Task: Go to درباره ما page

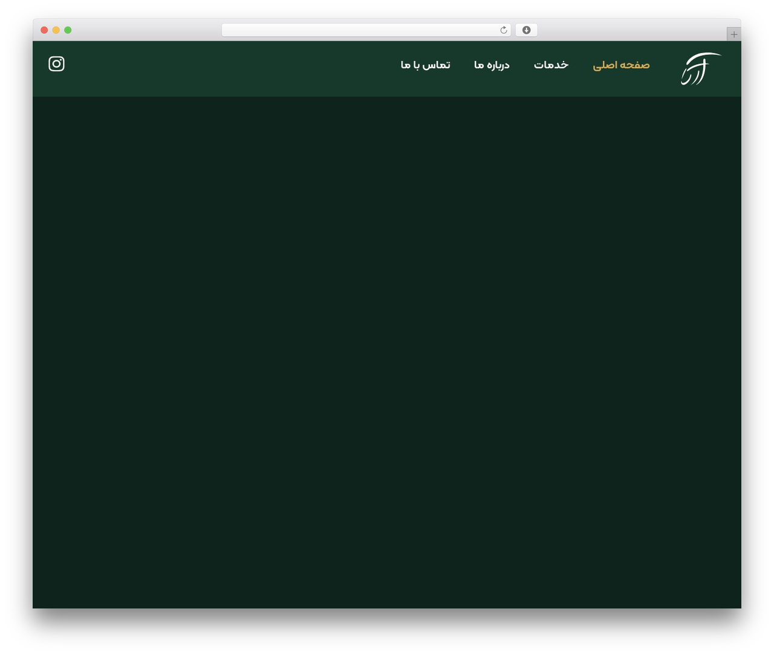Action: point(492,65)
